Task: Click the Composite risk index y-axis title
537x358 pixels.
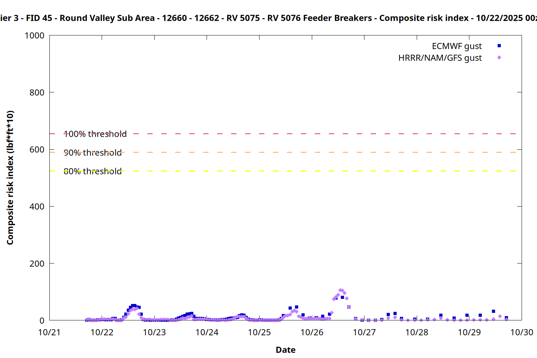Action: [10, 178]
